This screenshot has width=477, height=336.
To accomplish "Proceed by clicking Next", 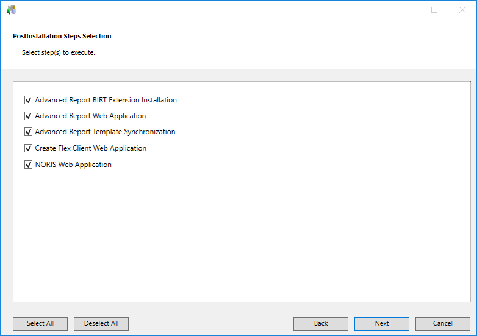I will pos(382,323).
